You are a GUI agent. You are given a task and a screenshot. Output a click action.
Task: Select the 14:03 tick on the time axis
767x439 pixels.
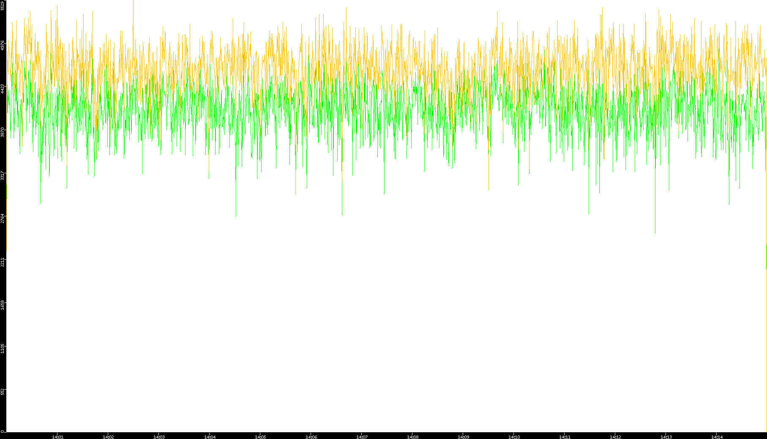159,437
